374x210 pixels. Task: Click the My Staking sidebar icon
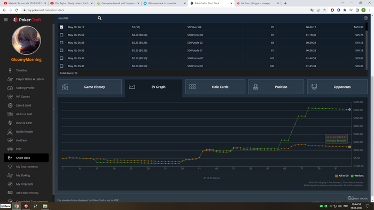(x=10, y=175)
